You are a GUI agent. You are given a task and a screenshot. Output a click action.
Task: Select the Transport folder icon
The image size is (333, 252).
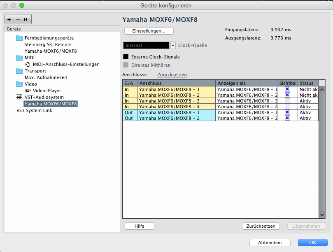pos(19,71)
